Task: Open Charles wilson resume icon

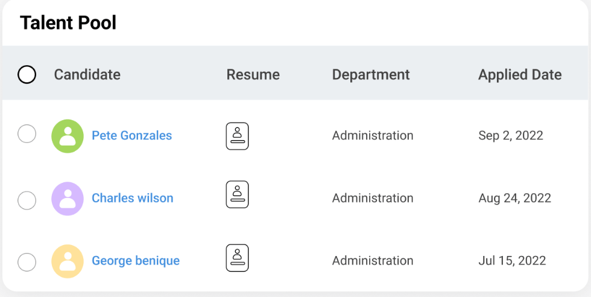Action: click(237, 194)
